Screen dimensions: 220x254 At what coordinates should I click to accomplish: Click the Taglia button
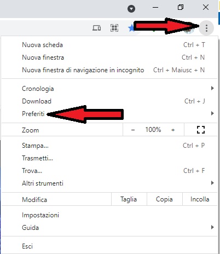(x=129, y=199)
